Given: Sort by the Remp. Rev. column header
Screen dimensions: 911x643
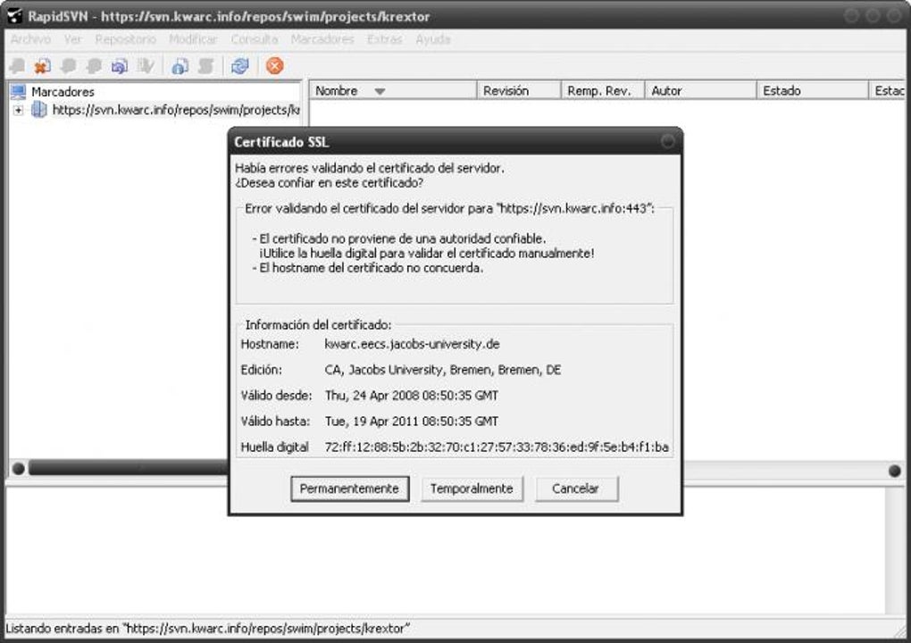Looking at the screenshot, I should 603,90.
